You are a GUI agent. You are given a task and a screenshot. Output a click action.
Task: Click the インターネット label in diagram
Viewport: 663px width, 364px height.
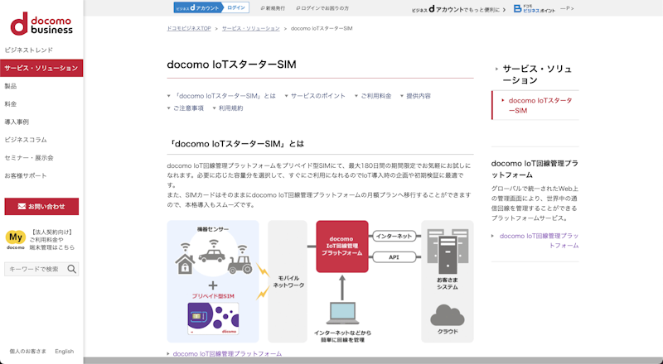tap(394, 236)
